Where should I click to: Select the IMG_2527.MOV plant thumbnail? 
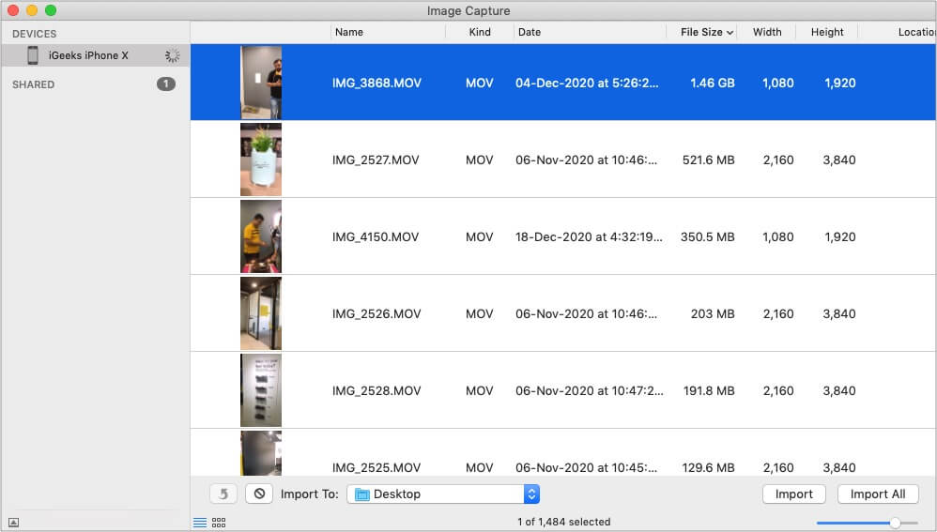260,160
